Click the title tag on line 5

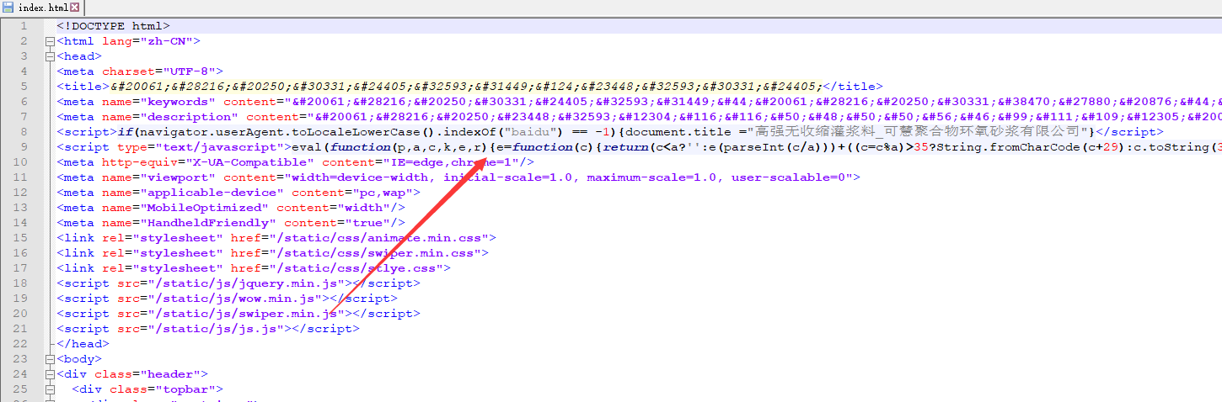(83, 87)
